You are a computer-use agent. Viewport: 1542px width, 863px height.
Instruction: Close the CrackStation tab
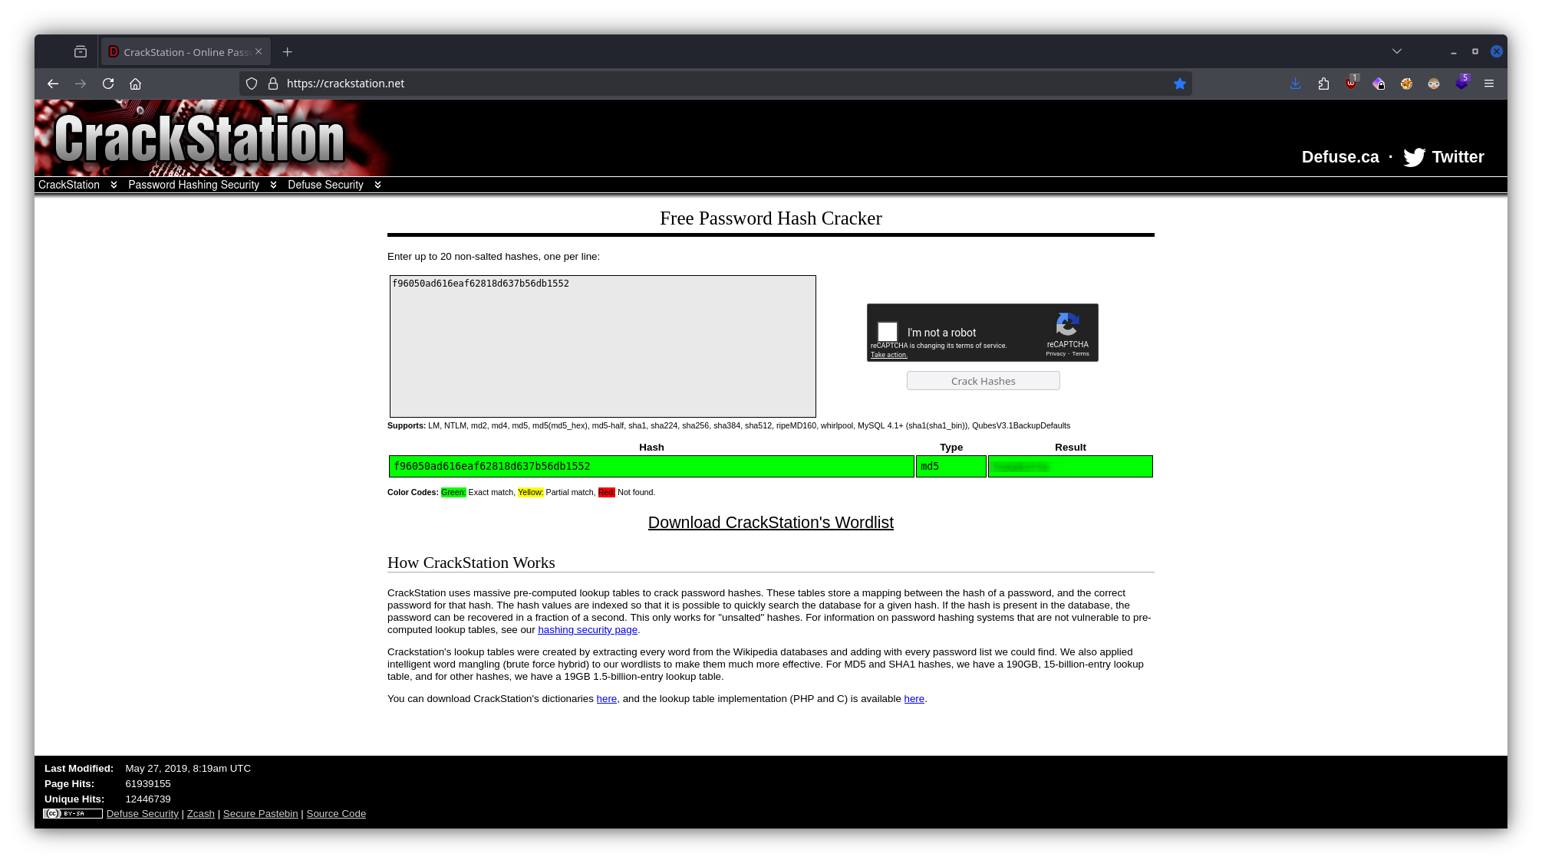click(x=259, y=52)
